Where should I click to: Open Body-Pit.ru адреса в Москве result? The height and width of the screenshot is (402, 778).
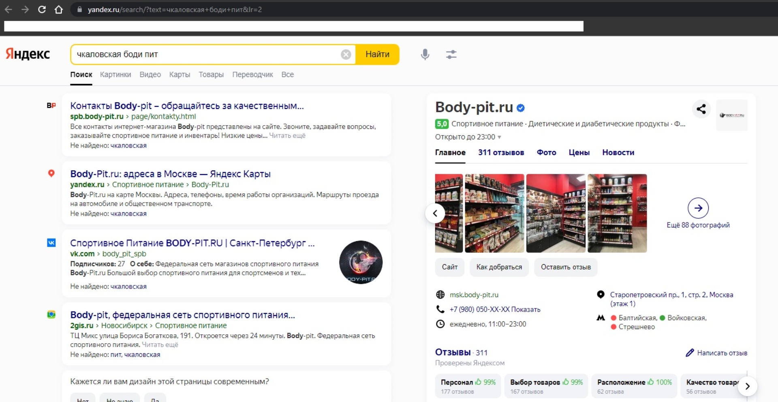[170, 174]
